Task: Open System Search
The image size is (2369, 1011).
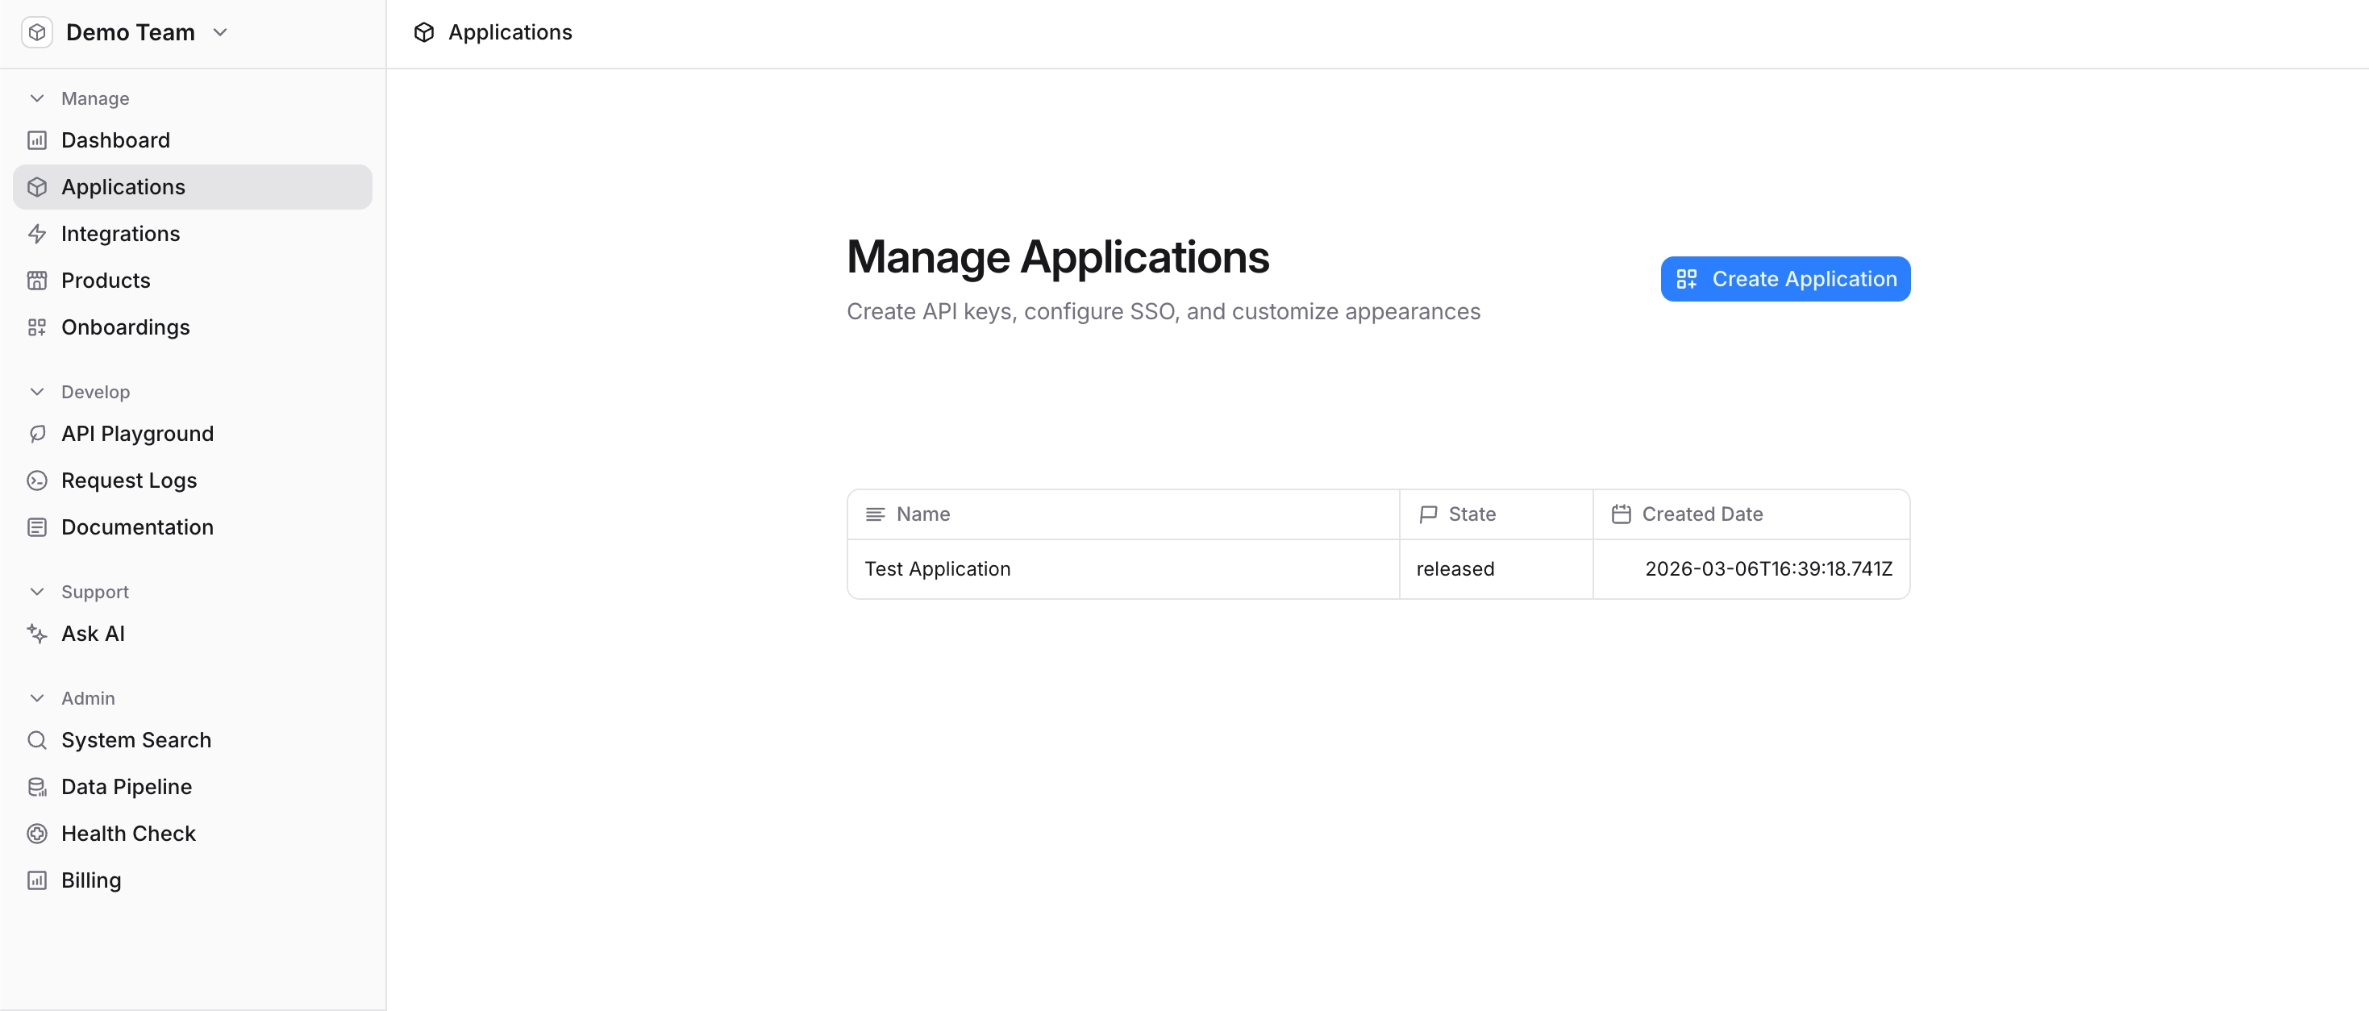Action: [x=192, y=741]
